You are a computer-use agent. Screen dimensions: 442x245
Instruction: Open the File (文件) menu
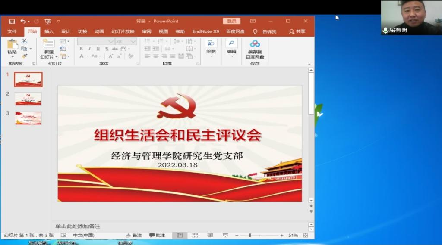[12, 31]
